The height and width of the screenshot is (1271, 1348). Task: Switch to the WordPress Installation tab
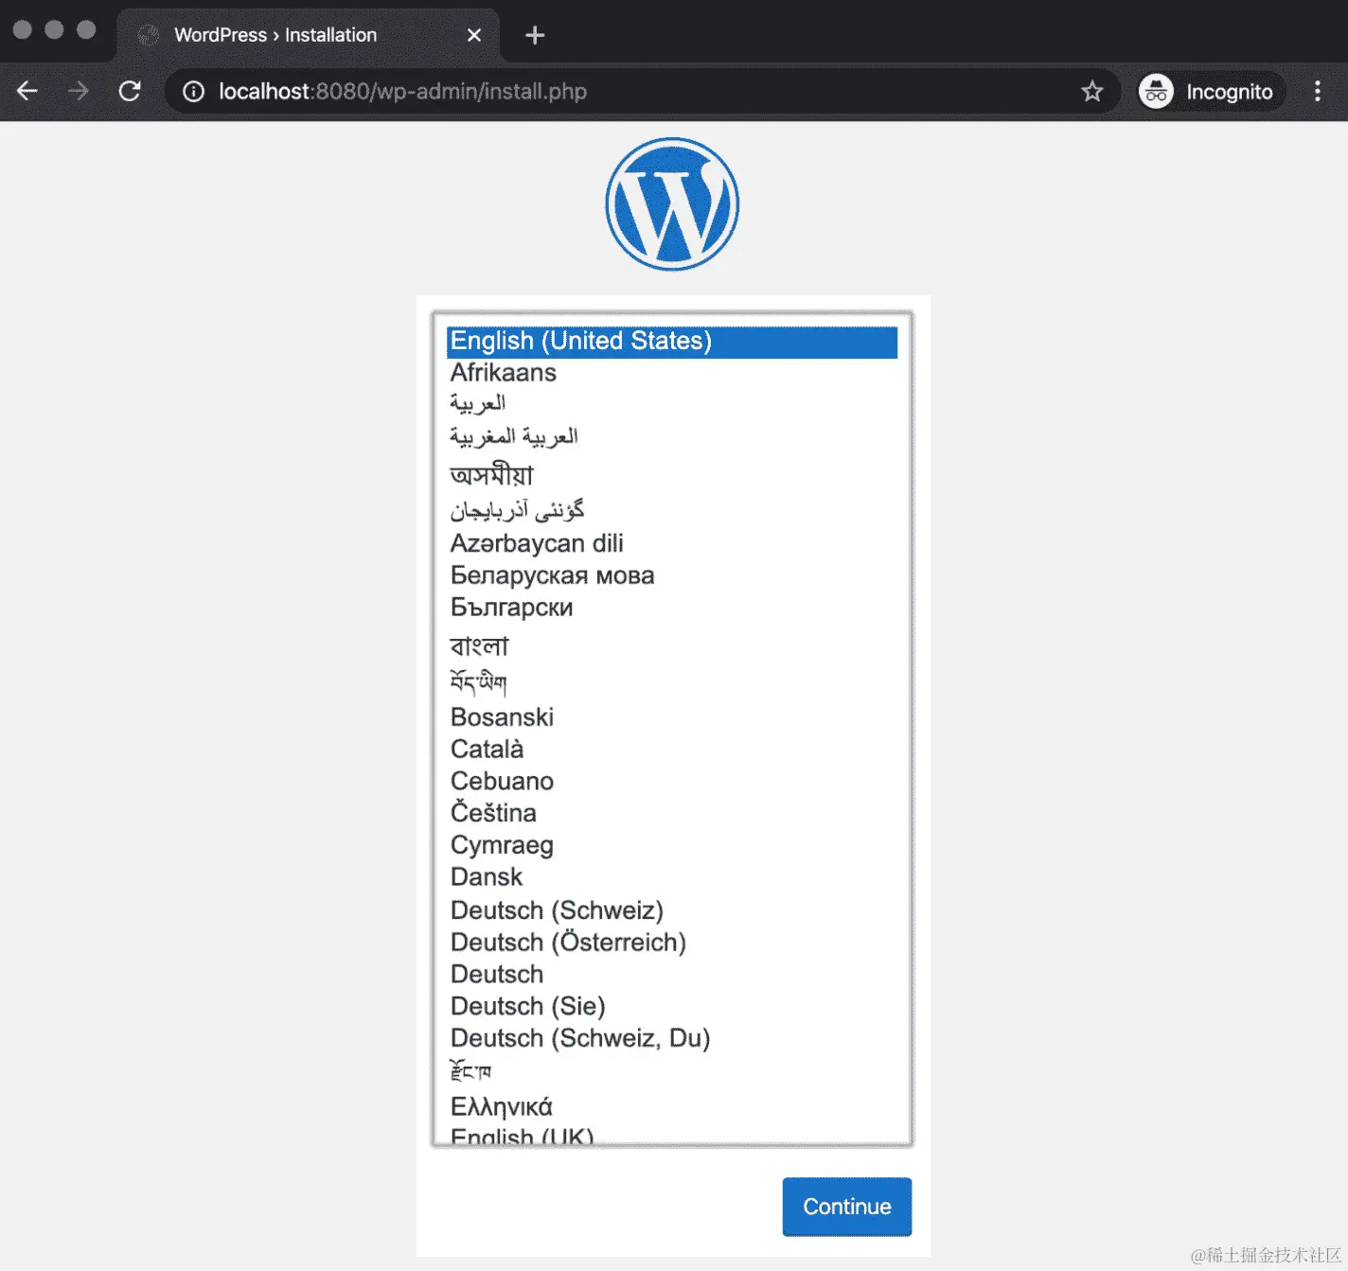pyautogui.click(x=284, y=35)
